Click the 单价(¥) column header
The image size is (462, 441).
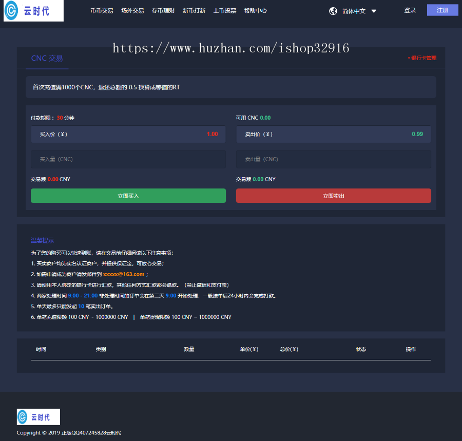(249, 350)
